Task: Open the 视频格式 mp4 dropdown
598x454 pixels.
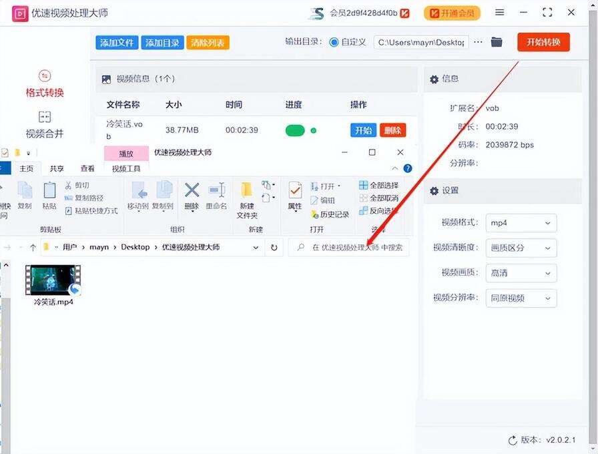Action: point(521,223)
